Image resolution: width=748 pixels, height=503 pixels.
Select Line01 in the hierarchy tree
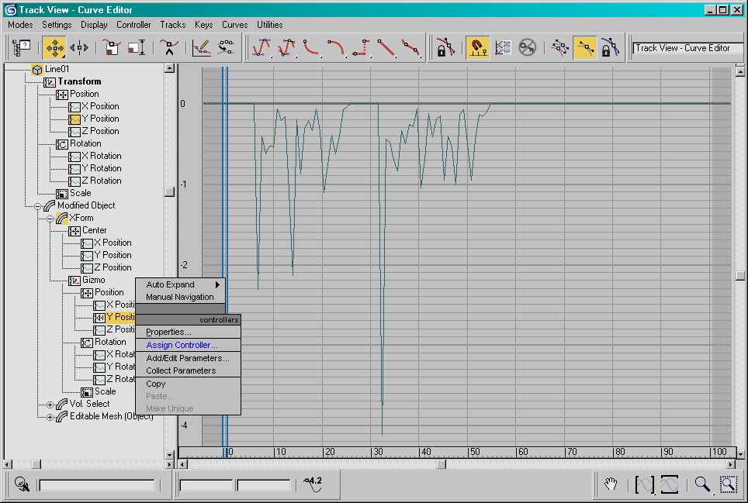57,69
